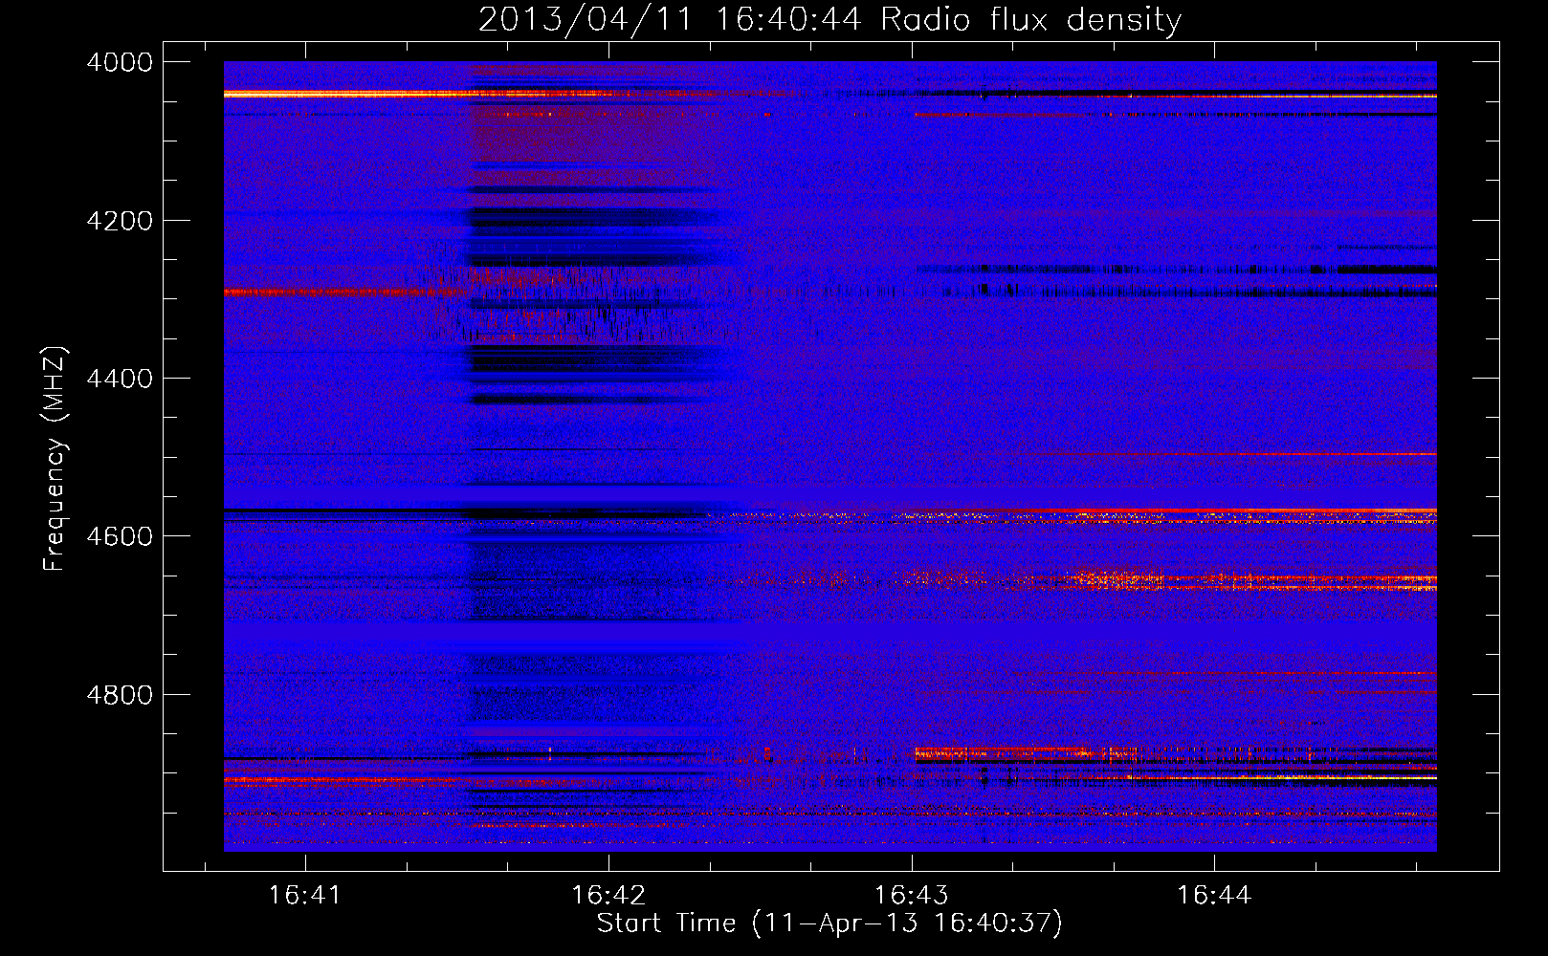Click the "Frequency (MHZ)" axis label
Viewport: 1548px width, 956px height.
click(x=55, y=459)
